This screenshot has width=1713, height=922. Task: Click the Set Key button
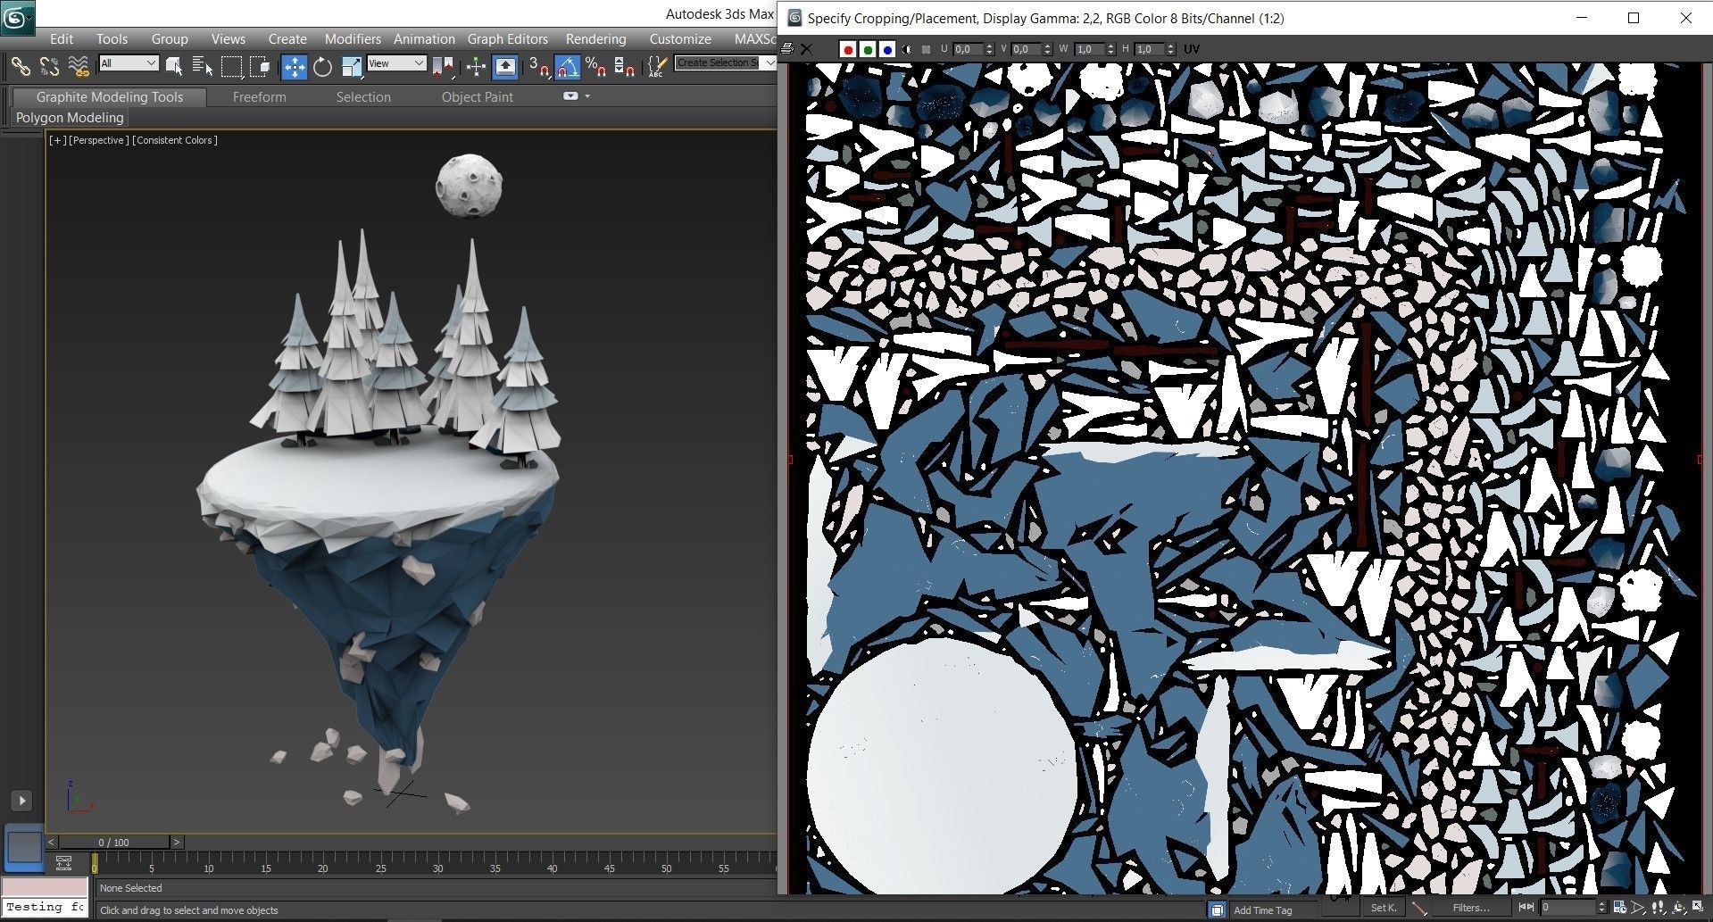pos(1383,909)
